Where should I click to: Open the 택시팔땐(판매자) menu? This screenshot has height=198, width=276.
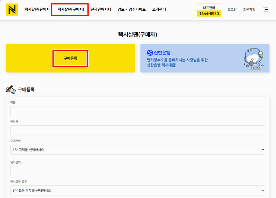click(x=37, y=10)
